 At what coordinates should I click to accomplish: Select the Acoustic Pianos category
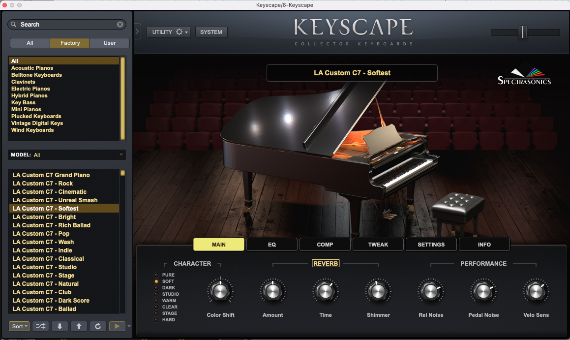[32, 68]
